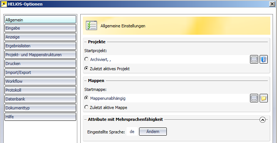This screenshot has width=277, height=143.
Task: Open the Startprojekt browse (...) button
Action: coord(254,59)
